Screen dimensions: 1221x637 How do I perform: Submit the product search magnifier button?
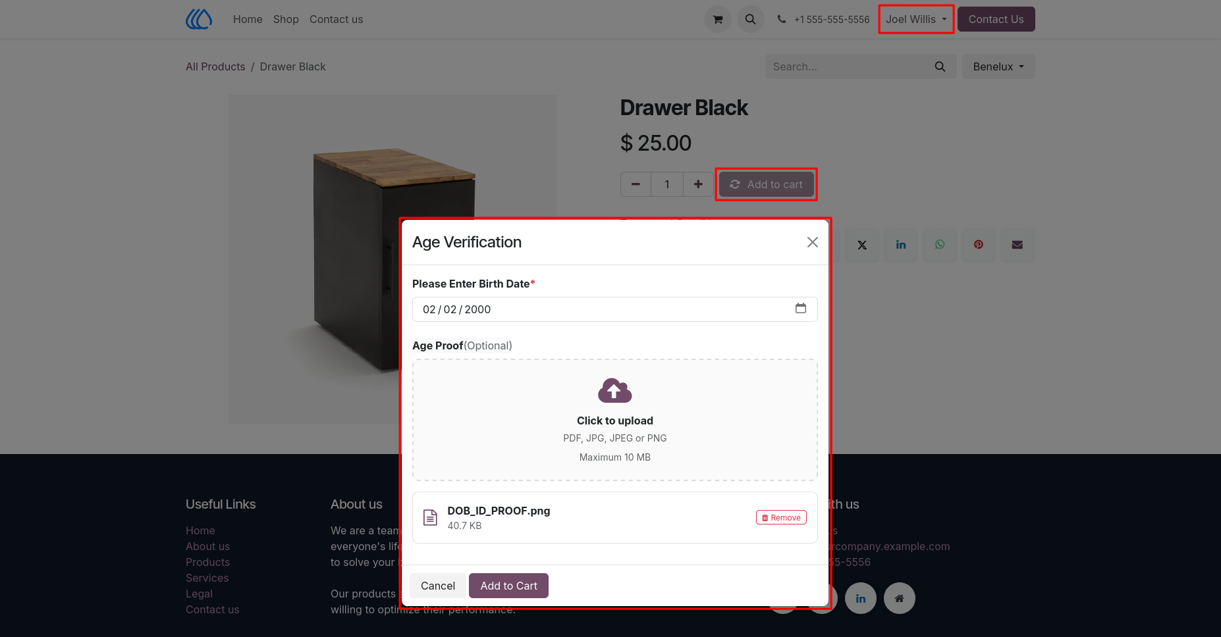point(940,66)
